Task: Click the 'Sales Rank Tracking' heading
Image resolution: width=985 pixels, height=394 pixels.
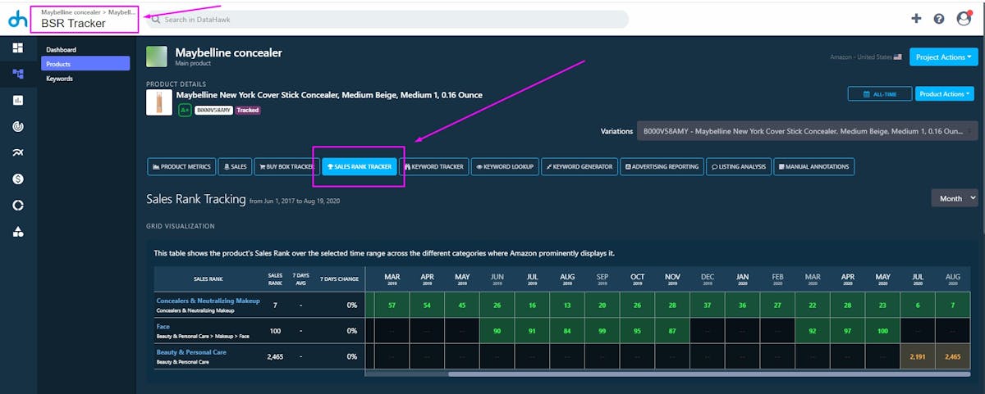Action: 195,199
